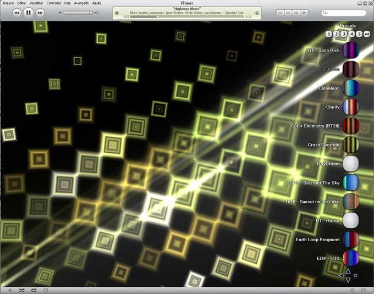Screen dimensions: 374x294
Task: Pick the DRE - Sea and The Sky swatch
Action: (x=351, y=183)
